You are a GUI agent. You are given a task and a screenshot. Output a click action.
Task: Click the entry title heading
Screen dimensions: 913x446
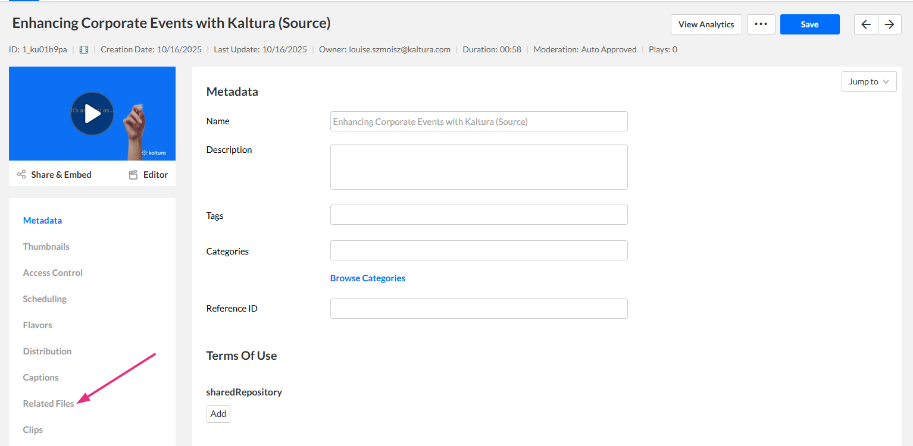coord(171,23)
